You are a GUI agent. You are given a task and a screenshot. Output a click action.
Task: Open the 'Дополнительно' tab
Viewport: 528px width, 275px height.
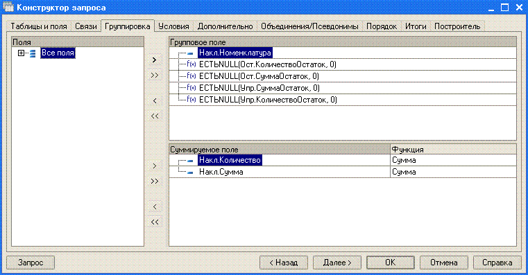pyautogui.click(x=225, y=26)
